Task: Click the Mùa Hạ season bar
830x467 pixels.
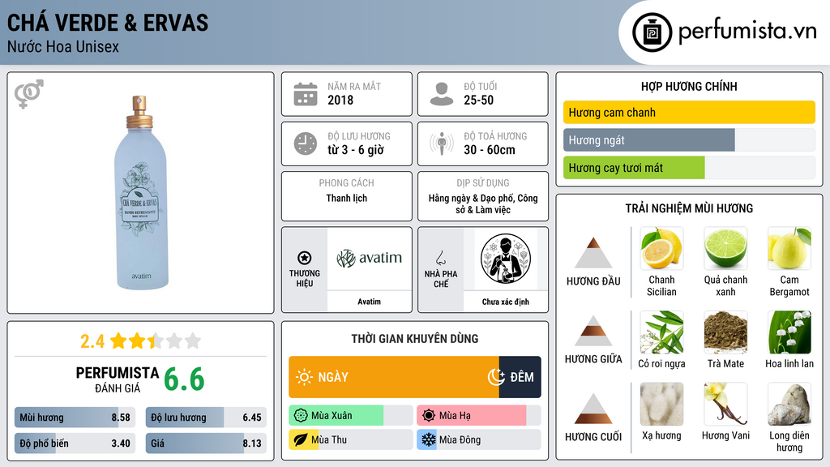Action: [478, 416]
